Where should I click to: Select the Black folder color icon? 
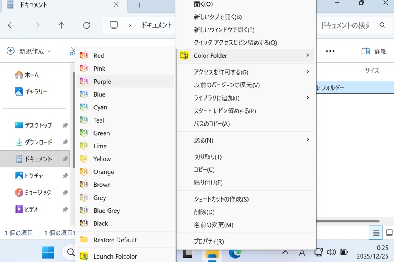(x=83, y=223)
